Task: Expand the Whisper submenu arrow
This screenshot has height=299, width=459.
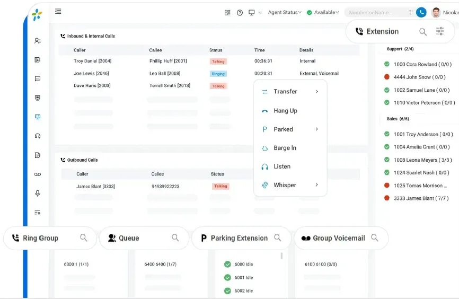Action: pyautogui.click(x=317, y=185)
